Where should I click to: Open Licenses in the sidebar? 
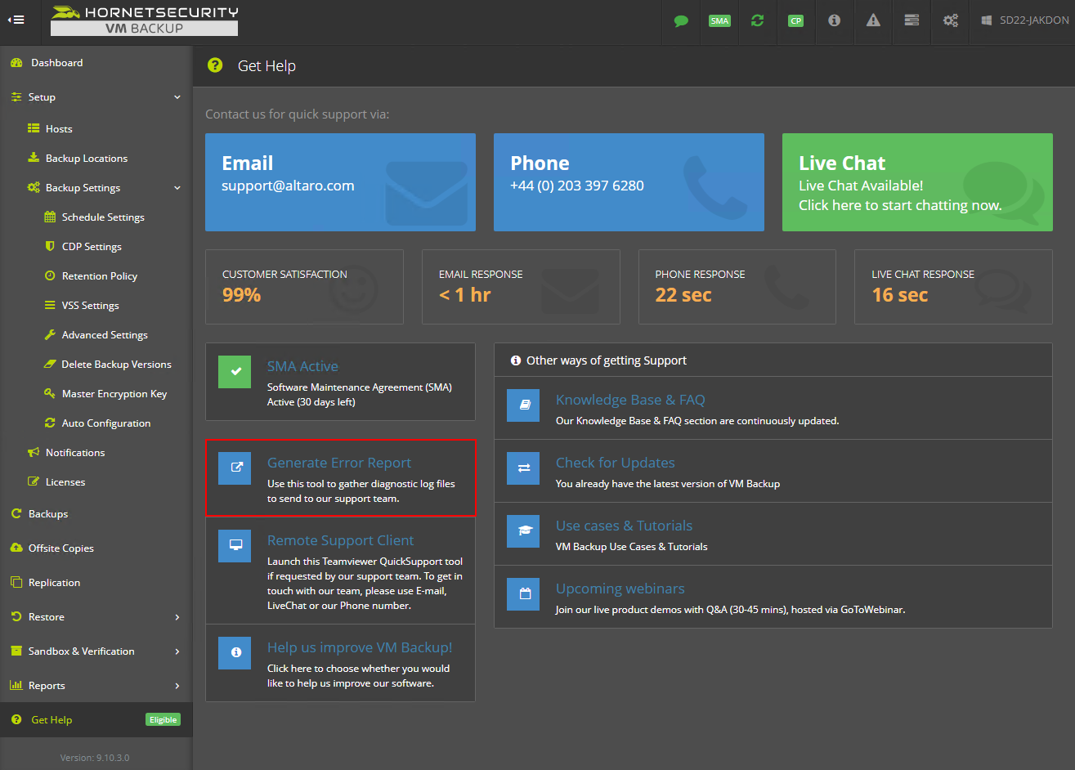tap(65, 482)
